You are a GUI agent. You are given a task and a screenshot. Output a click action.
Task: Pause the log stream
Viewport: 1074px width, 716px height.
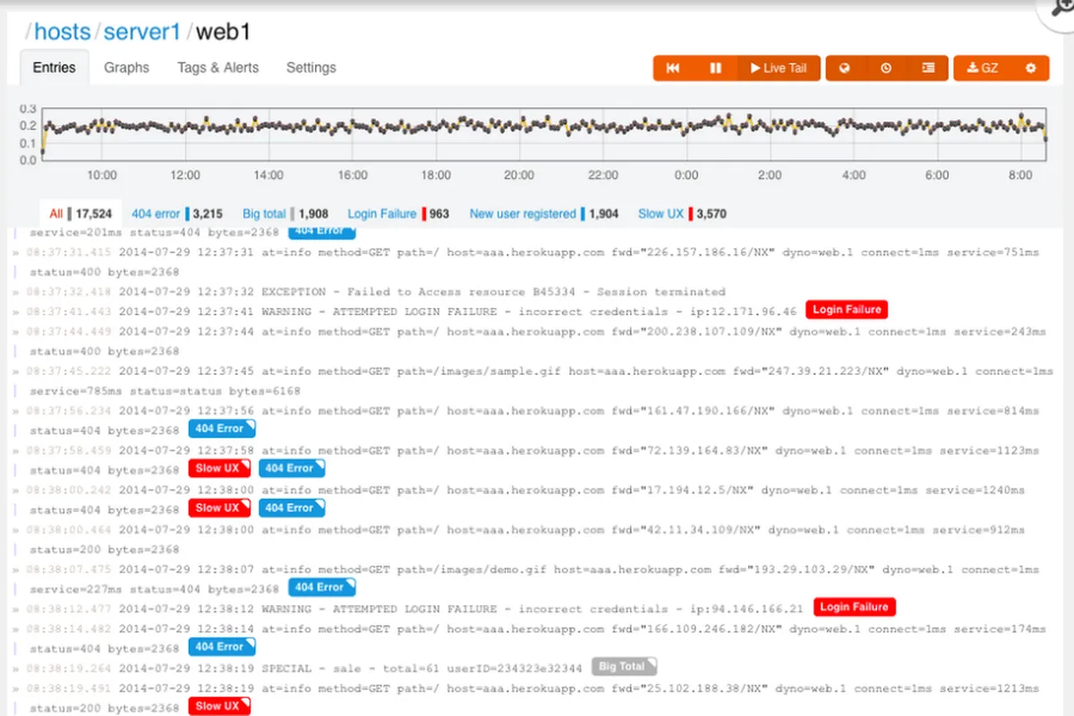click(715, 68)
